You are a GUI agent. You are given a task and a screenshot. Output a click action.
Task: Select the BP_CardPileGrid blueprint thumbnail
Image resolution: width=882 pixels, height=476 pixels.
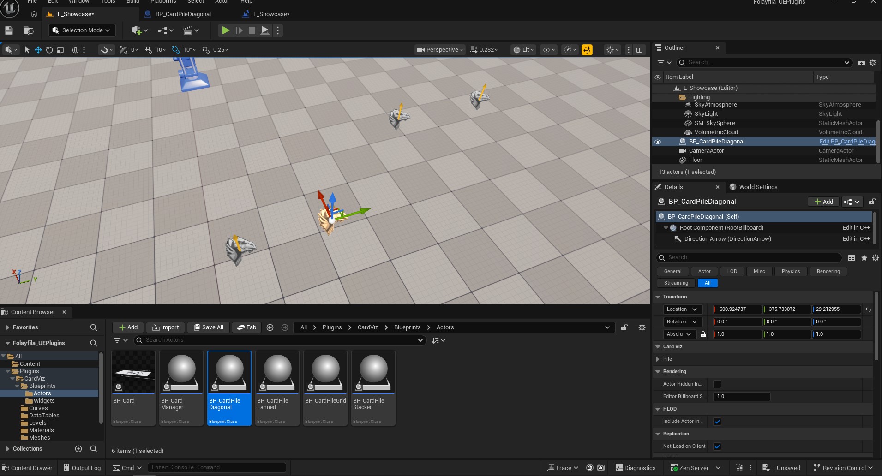(325, 388)
